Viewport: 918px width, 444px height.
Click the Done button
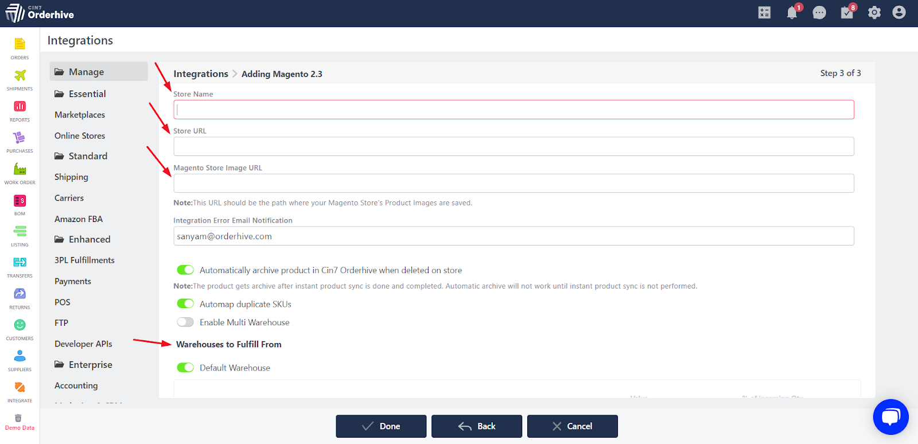point(381,426)
